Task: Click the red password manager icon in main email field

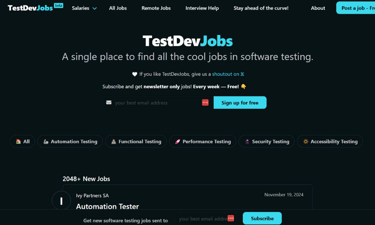Action: pyautogui.click(x=205, y=102)
